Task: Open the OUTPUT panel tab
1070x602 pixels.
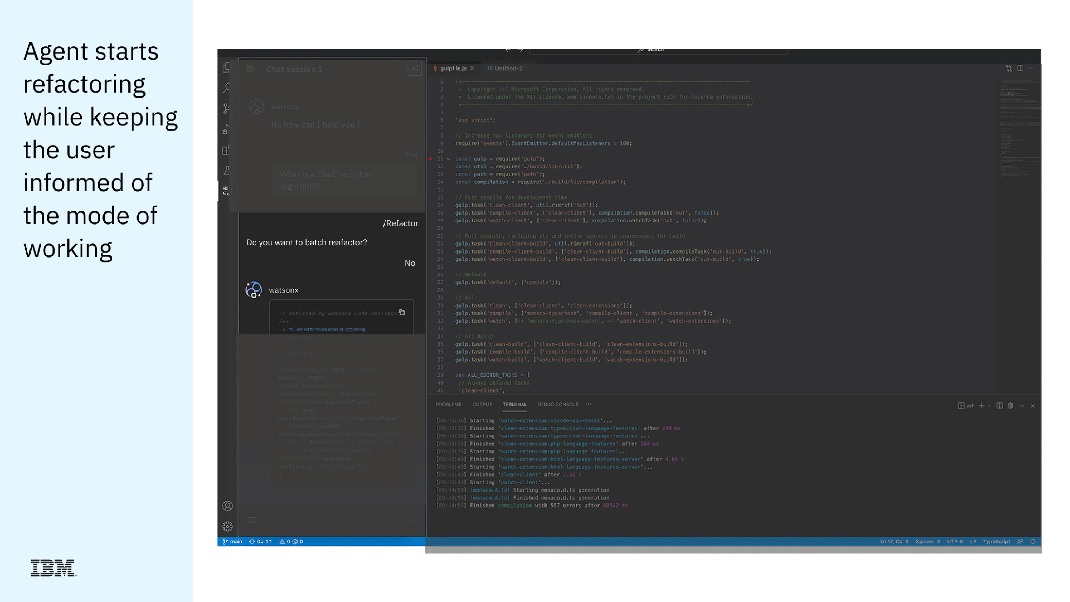Action: (x=482, y=405)
